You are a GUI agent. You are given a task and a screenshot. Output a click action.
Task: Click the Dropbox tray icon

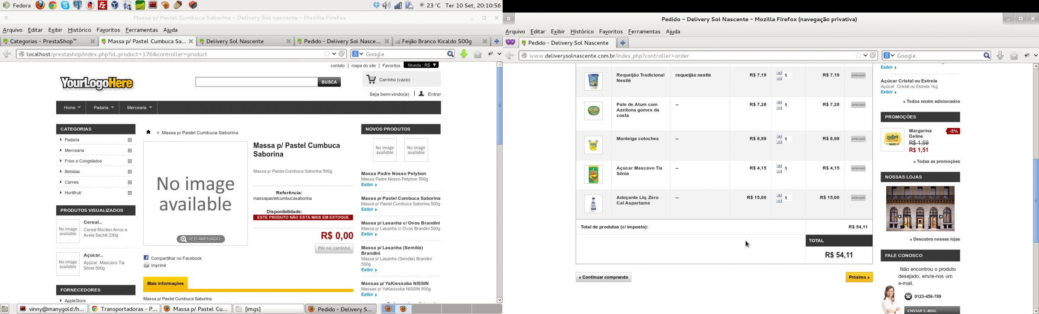click(x=376, y=5)
